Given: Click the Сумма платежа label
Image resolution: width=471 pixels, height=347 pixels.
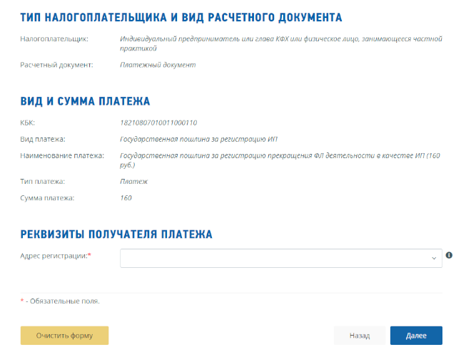Looking at the screenshot, I should (x=47, y=198).
